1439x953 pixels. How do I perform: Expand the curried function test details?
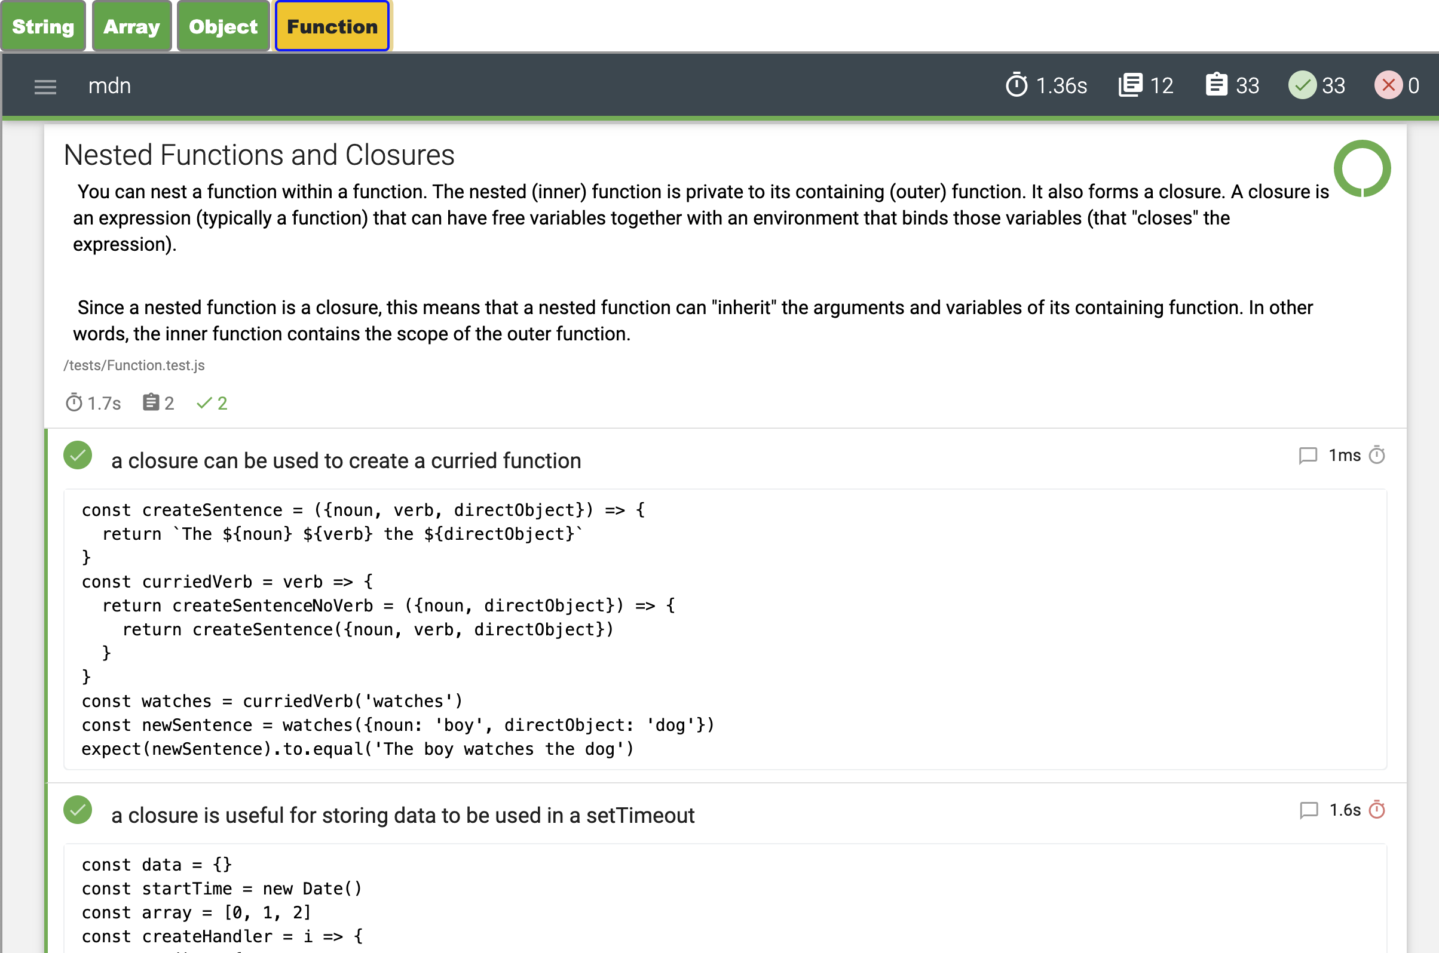tap(345, 461)
